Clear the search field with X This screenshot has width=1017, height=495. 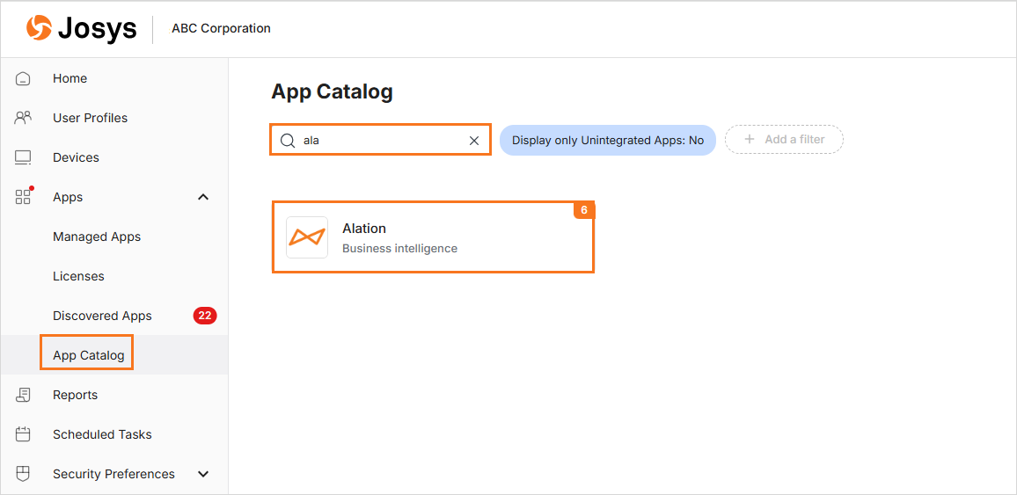tap(474, 141)
